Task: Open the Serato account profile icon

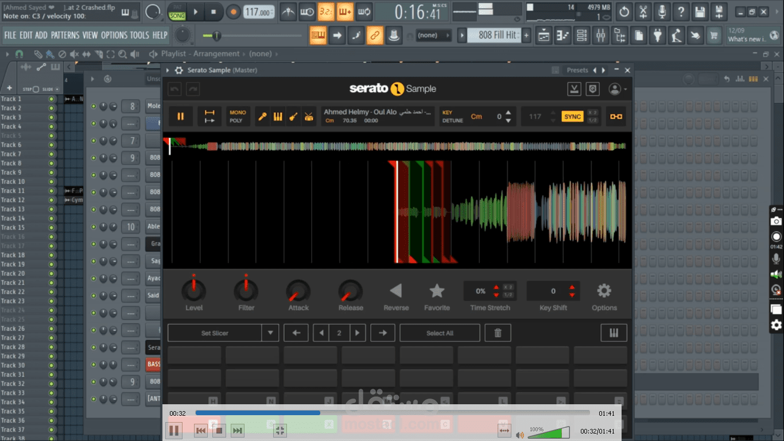Action: [615, 89]
